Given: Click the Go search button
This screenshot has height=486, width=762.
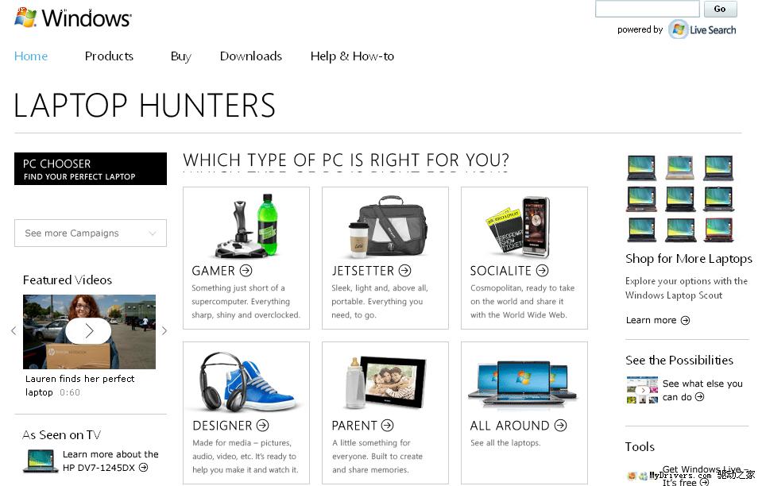Looking at the screenshot, I should pos(720,9).
